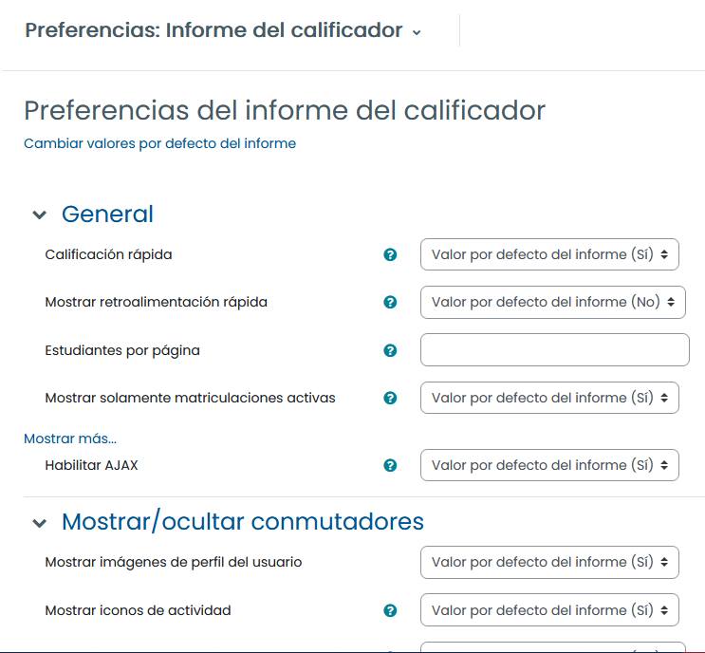Follow Cambiar valores por defecto del informe link
This screenshot has height=653, width=705.
click(159, 143)
